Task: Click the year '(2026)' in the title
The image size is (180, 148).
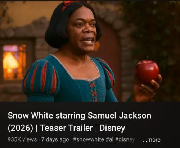Action: click(x=21, y=128)
